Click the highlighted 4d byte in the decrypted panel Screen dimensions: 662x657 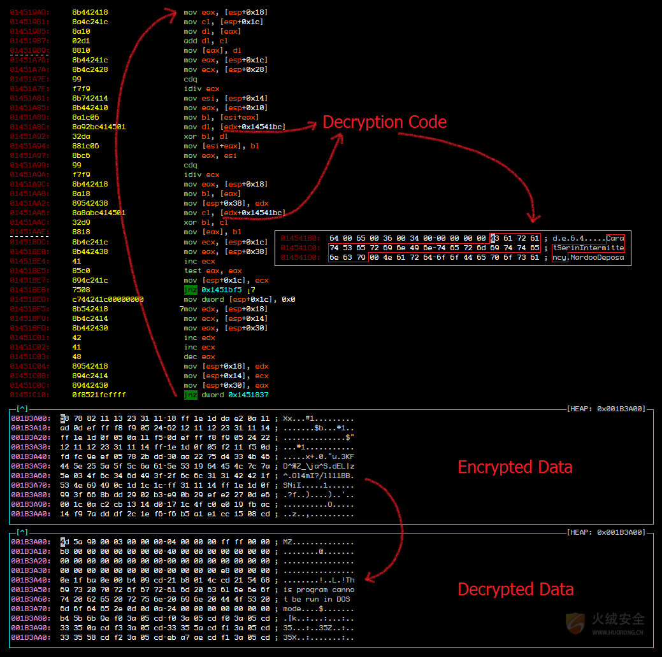pyautogui.click(x=63, y=542)
